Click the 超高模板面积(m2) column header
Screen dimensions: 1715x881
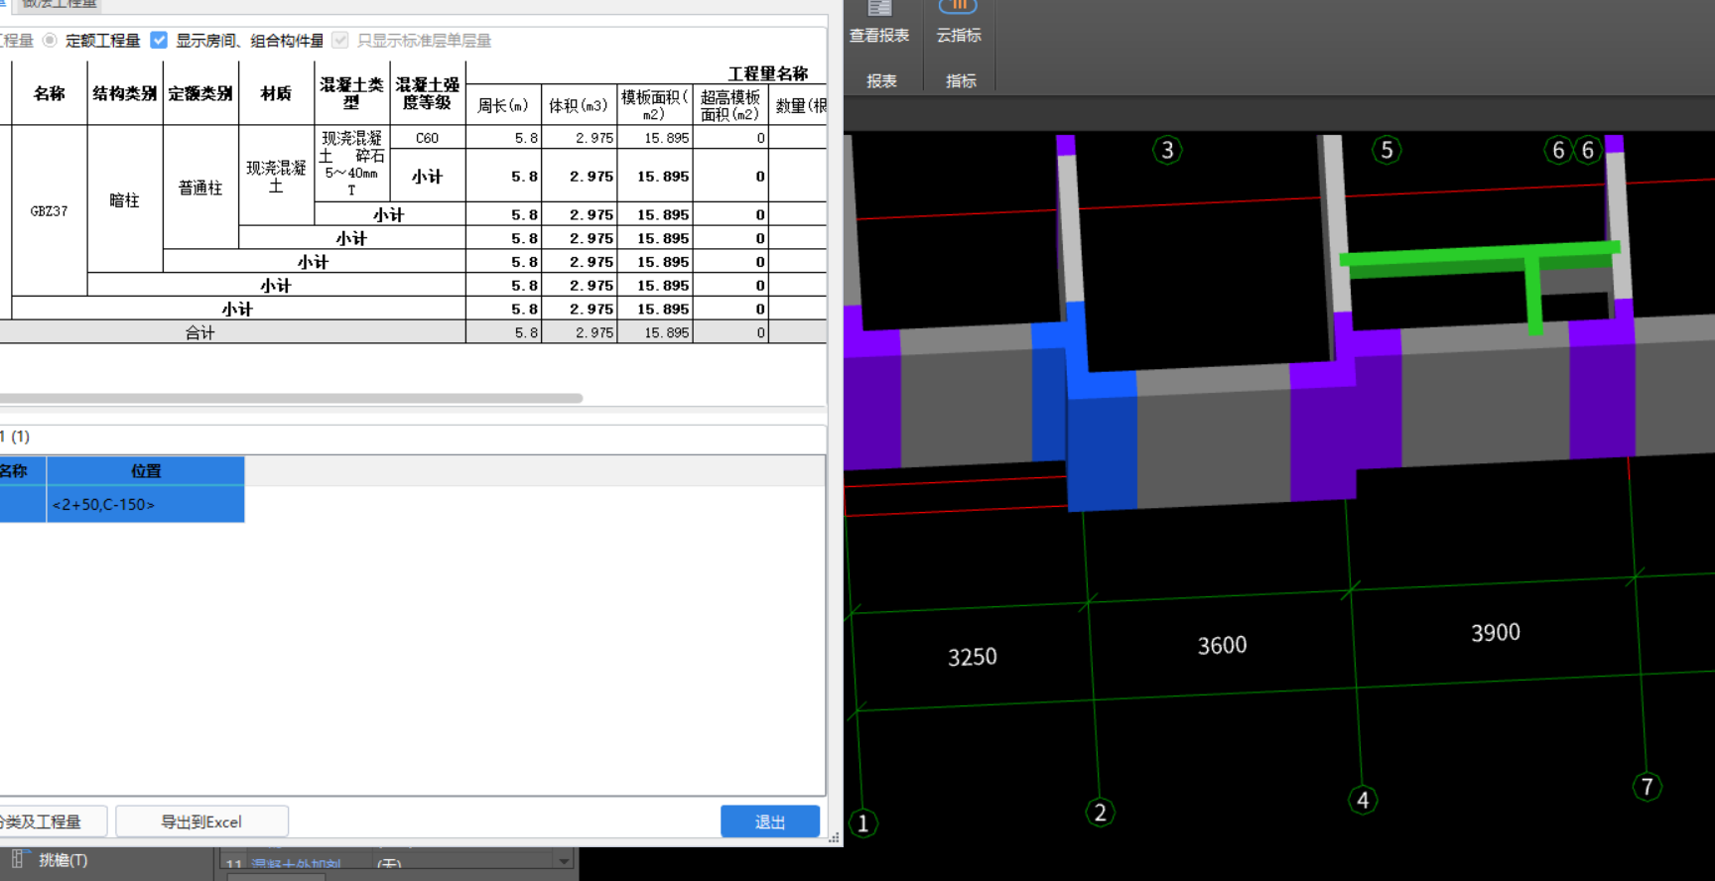730,105
